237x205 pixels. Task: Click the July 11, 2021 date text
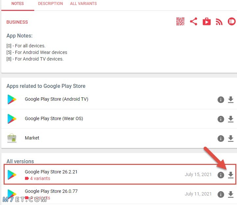198,194
